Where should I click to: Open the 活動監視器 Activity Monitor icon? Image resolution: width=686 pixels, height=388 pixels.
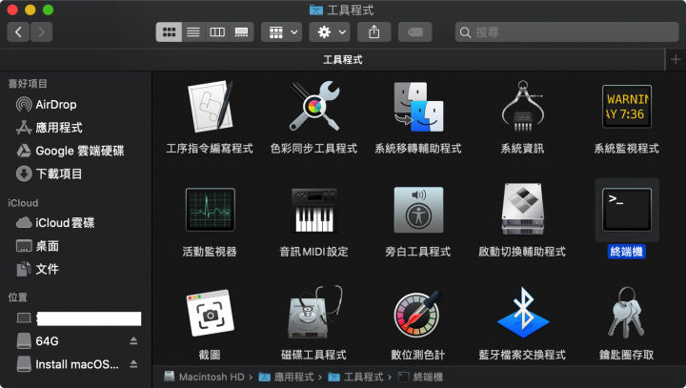tap(210, 210)
